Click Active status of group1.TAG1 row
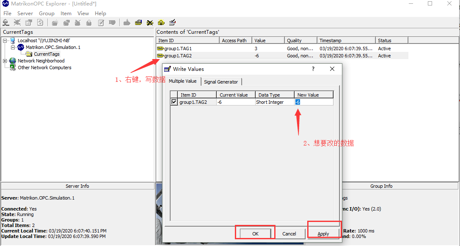 tap(384, 49)
